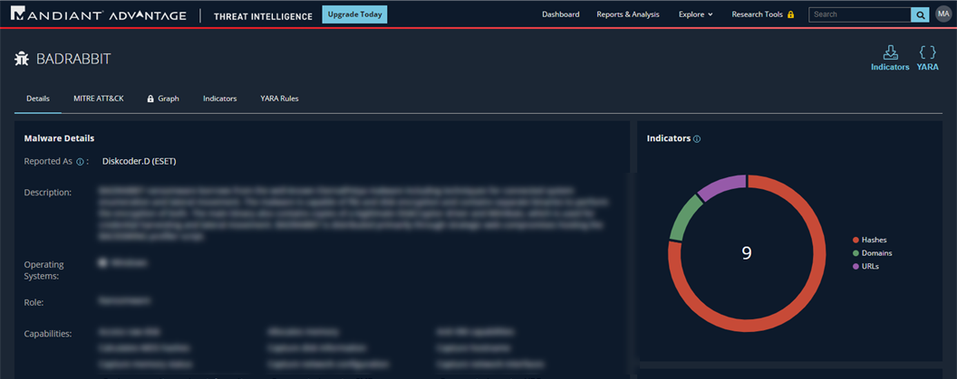Click the Mandiant Advantage logo

[x=99, y=15]
